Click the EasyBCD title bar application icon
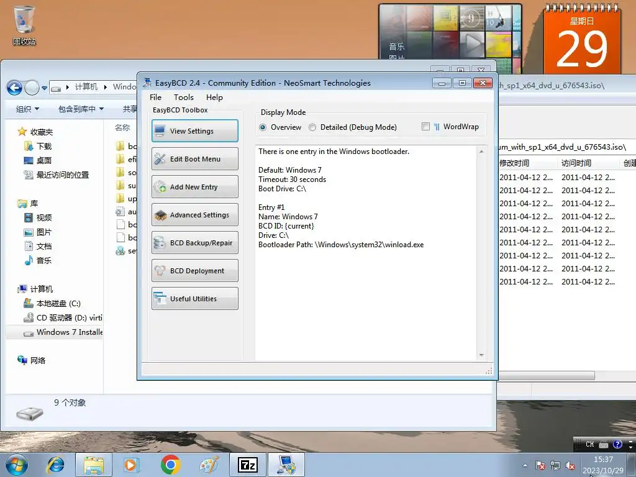Image resolution: width=636 pixels, height=477 pixels. tap(148, 83)
